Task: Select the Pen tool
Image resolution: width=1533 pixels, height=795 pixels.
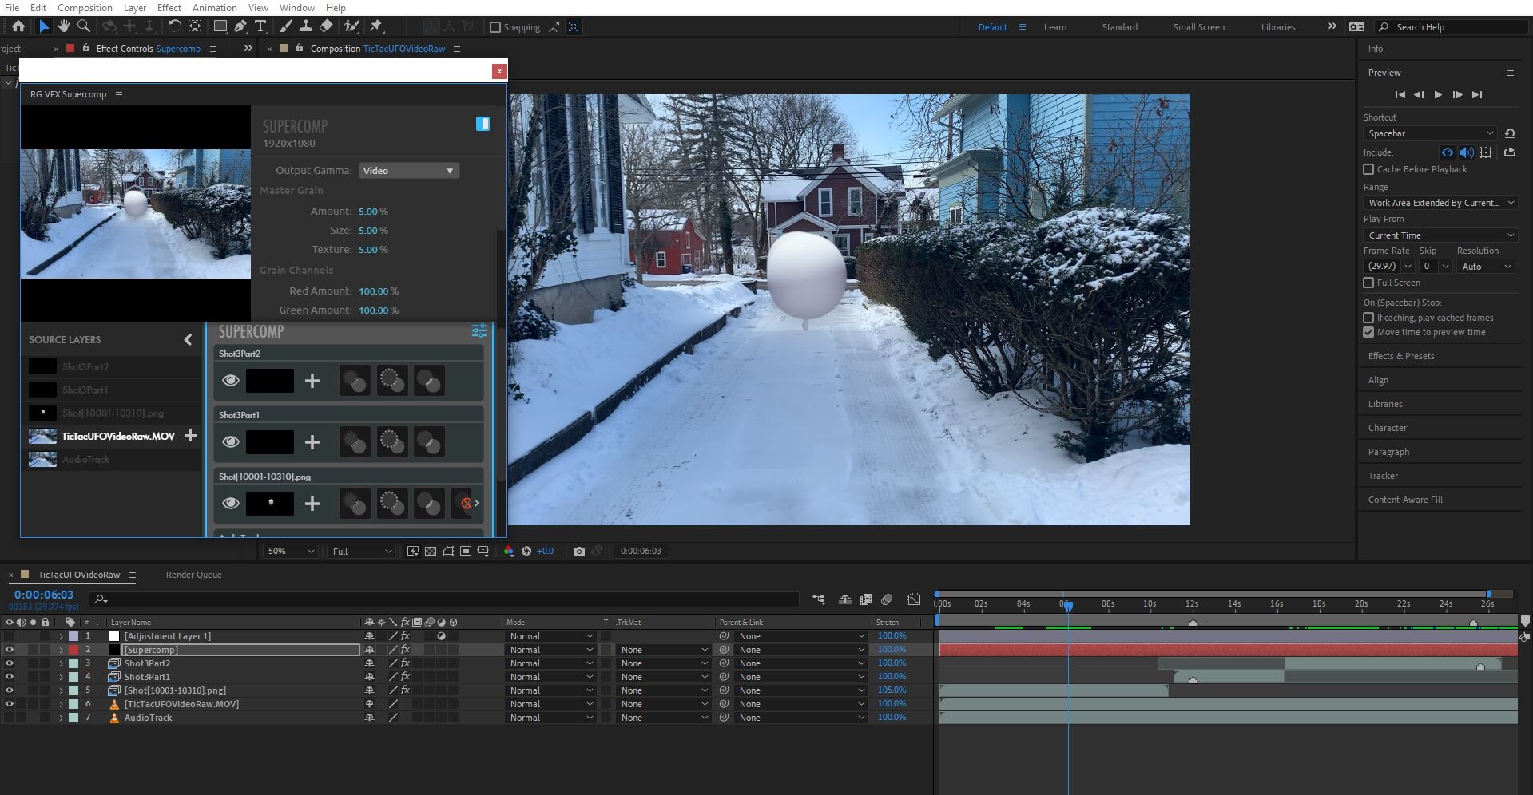Action: [240, 26]
